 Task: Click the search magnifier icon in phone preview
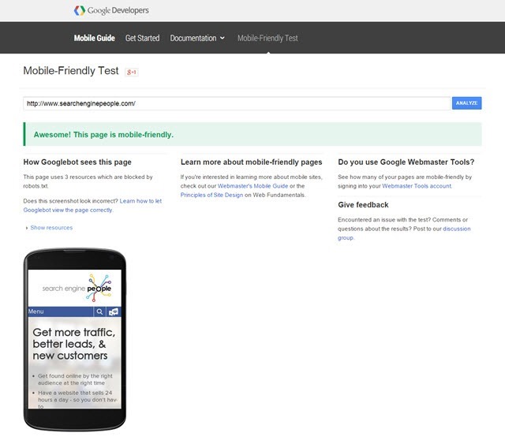point(99,311)
